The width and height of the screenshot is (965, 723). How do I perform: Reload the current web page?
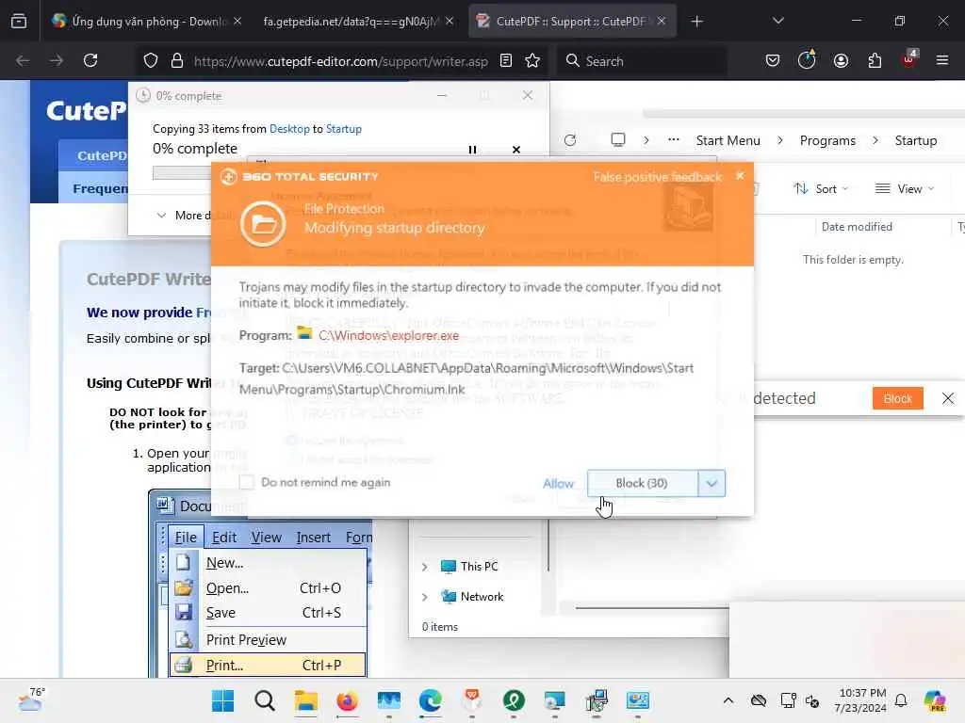click(x=90, y=60)
